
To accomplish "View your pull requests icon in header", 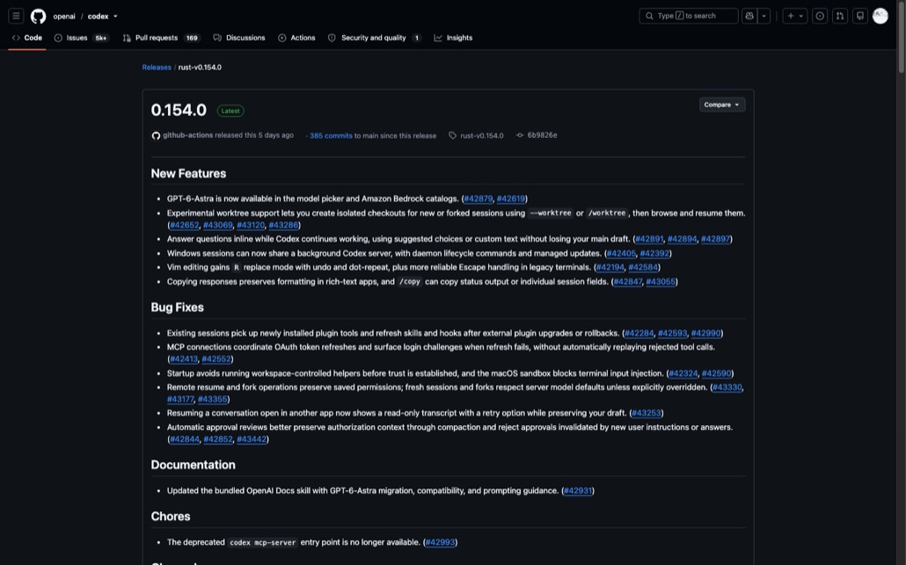I will [x=839, y=16].
